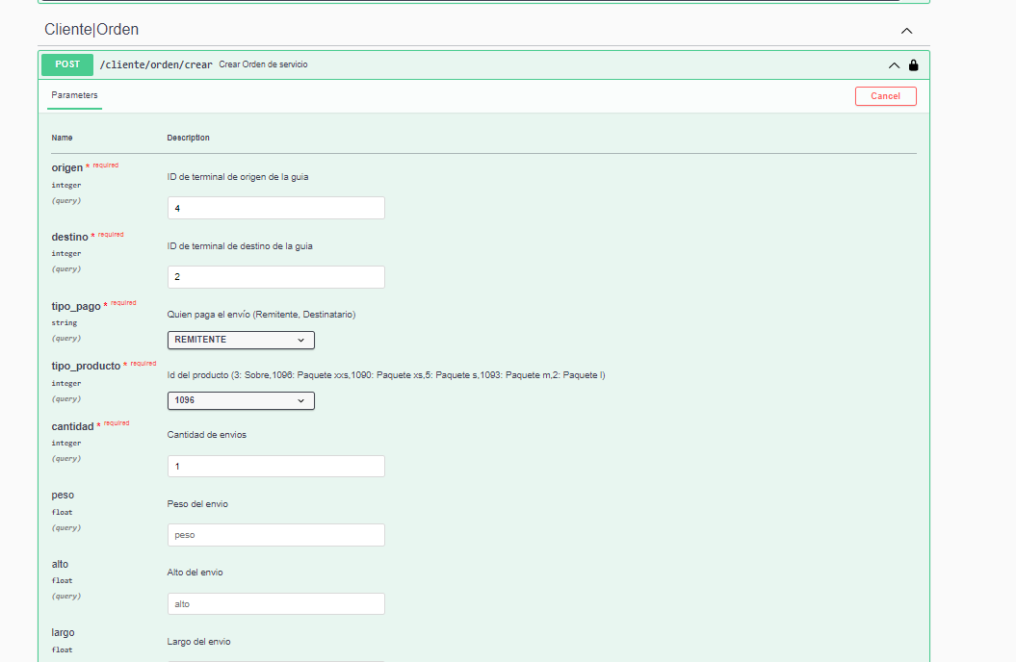Click the Description column header

pos(188,138)
